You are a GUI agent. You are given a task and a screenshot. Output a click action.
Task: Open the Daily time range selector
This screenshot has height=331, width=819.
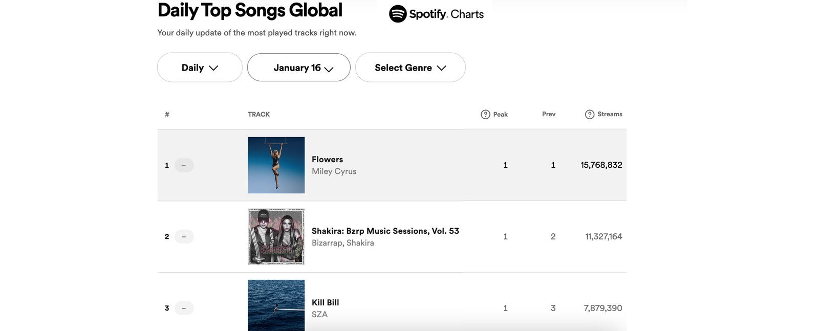pos(199,67)
